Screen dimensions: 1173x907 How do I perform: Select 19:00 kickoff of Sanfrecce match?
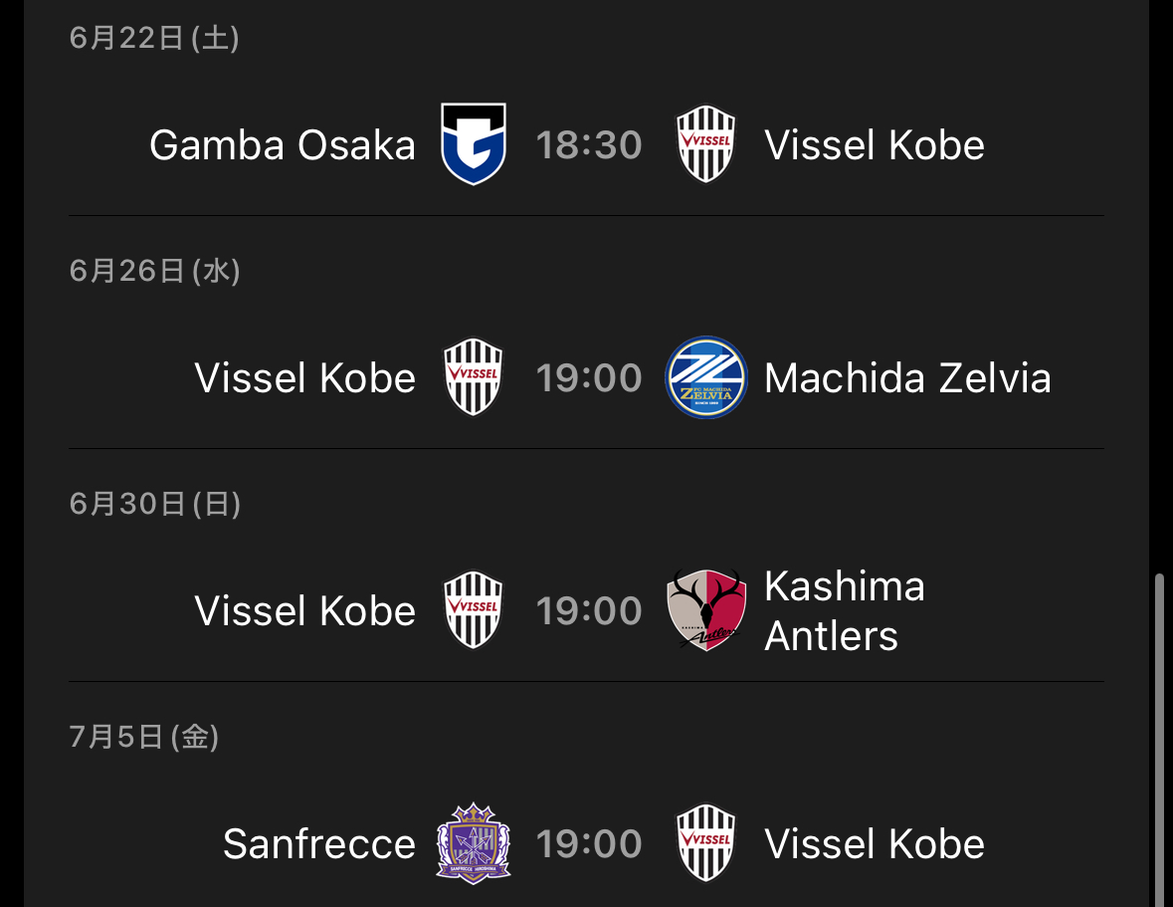589,844
